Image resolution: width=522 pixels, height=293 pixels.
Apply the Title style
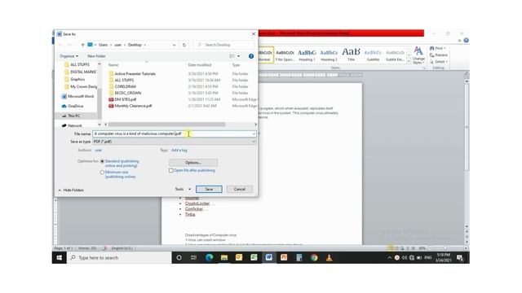[x=351, y=55]
